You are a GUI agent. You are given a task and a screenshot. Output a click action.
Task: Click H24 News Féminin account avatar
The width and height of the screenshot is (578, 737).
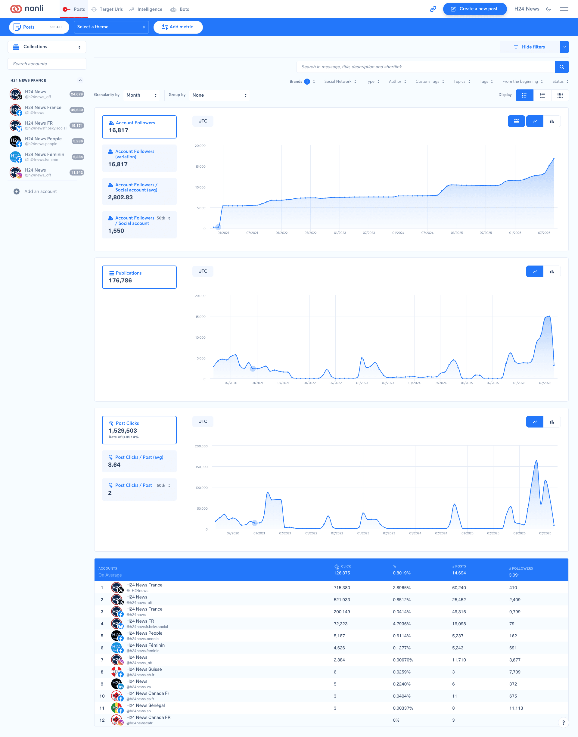pos(16,157)
